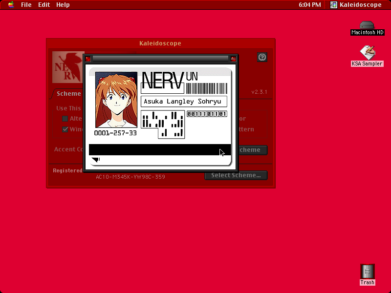Screen dimensions: 391x293
Task: Open the Edit menu
Action: pyautogui.click(x=44, y=5)
